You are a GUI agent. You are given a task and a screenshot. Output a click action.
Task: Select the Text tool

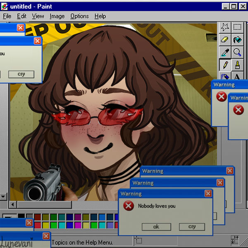[x=237, y=76]
